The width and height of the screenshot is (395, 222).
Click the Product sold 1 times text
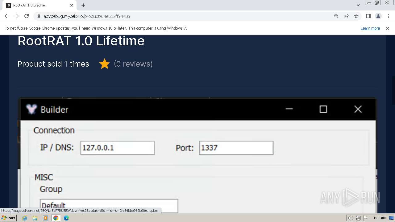[x=53, y=64]
